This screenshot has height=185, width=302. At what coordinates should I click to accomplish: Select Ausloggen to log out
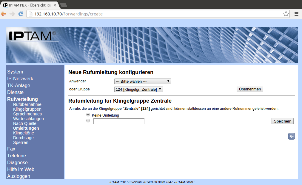click(19, 176)
